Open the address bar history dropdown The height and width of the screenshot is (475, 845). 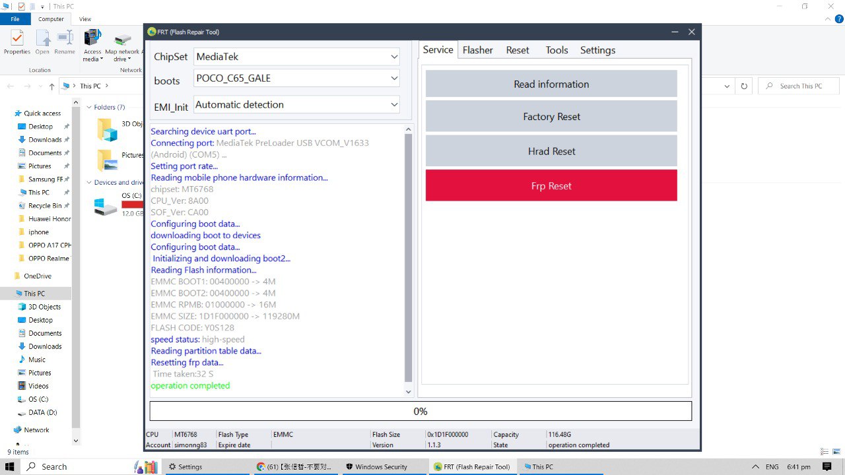click(x=727, y=86)
